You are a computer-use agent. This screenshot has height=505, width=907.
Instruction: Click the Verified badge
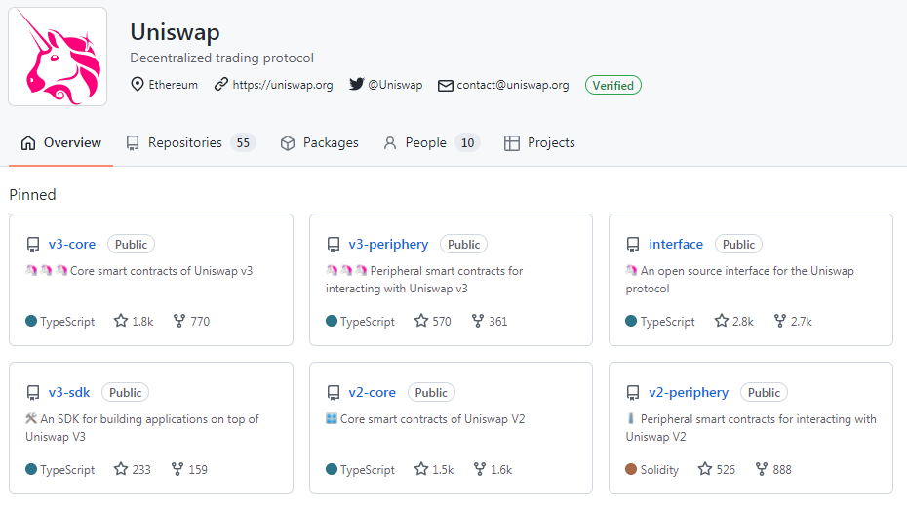point(613,85)
